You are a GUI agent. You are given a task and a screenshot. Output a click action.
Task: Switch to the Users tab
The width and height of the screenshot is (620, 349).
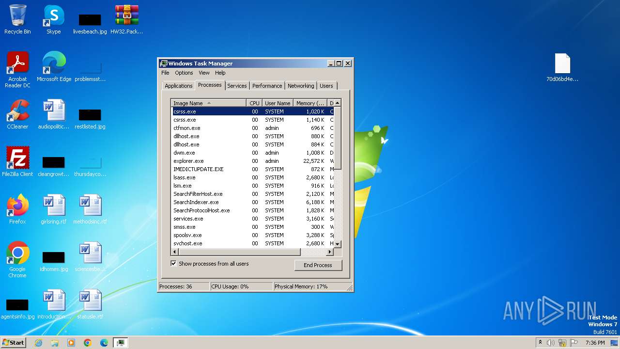tap(326, 86)
